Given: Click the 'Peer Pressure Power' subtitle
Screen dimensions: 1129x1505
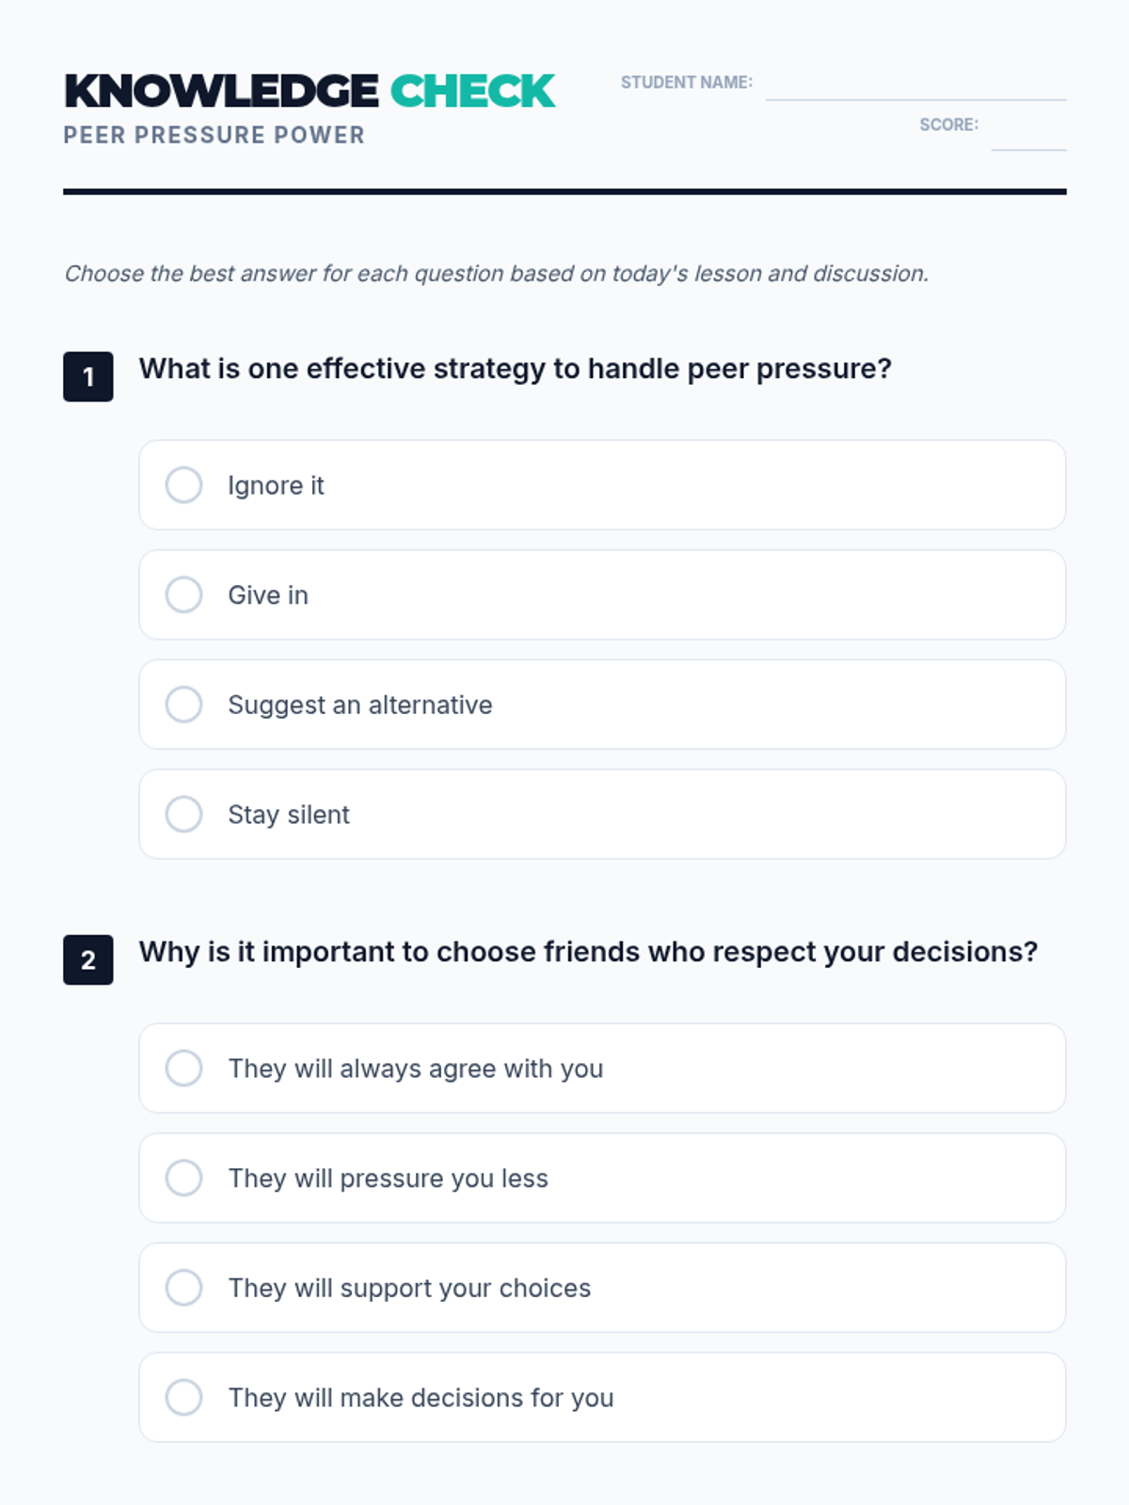Looking at the screenshot, I should pyautogui.click(x=214, y=135).
